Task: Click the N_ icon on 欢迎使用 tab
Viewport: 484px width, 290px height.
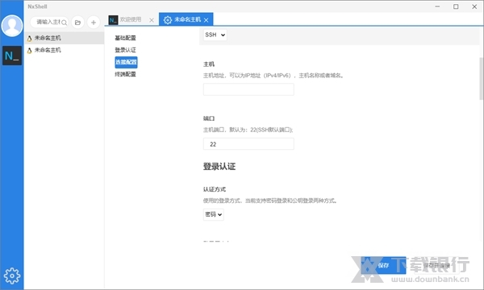Action: (113, 20)
